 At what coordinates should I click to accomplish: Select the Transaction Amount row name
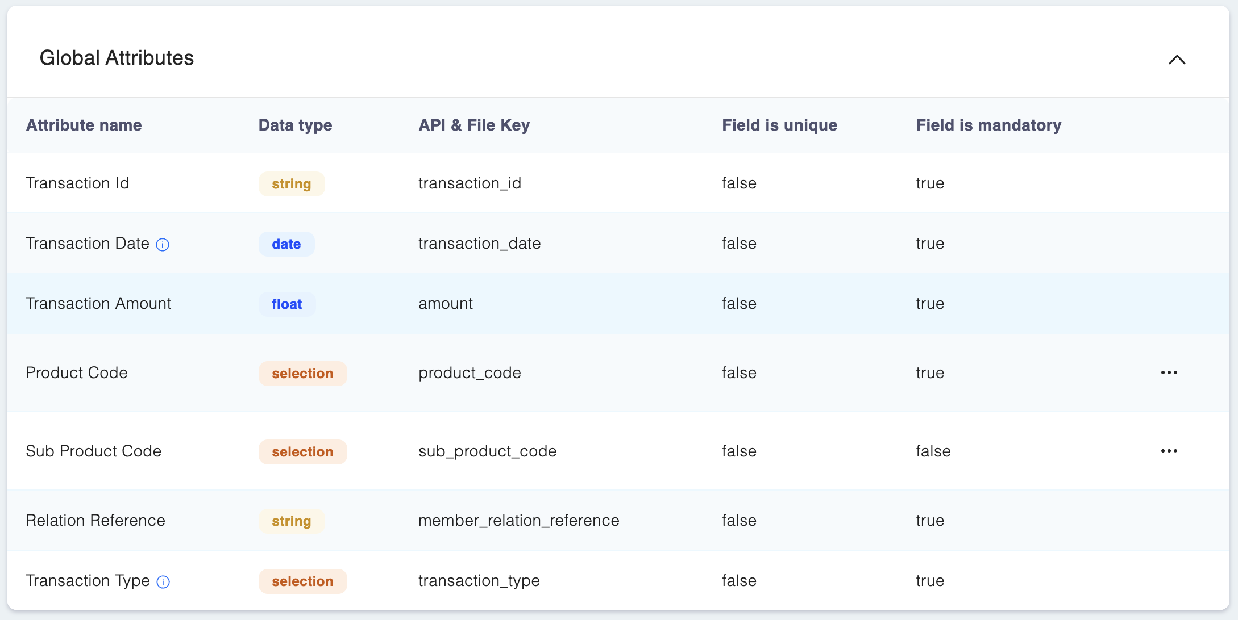click(x=98, y=304)
